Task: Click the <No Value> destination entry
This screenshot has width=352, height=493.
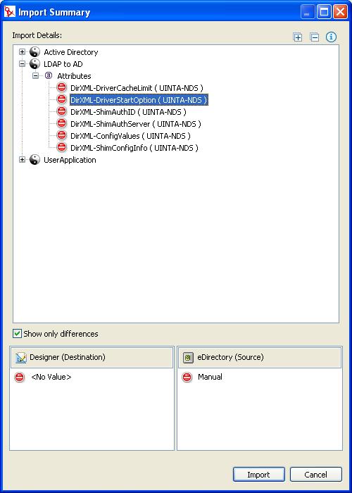Action: 51,377
